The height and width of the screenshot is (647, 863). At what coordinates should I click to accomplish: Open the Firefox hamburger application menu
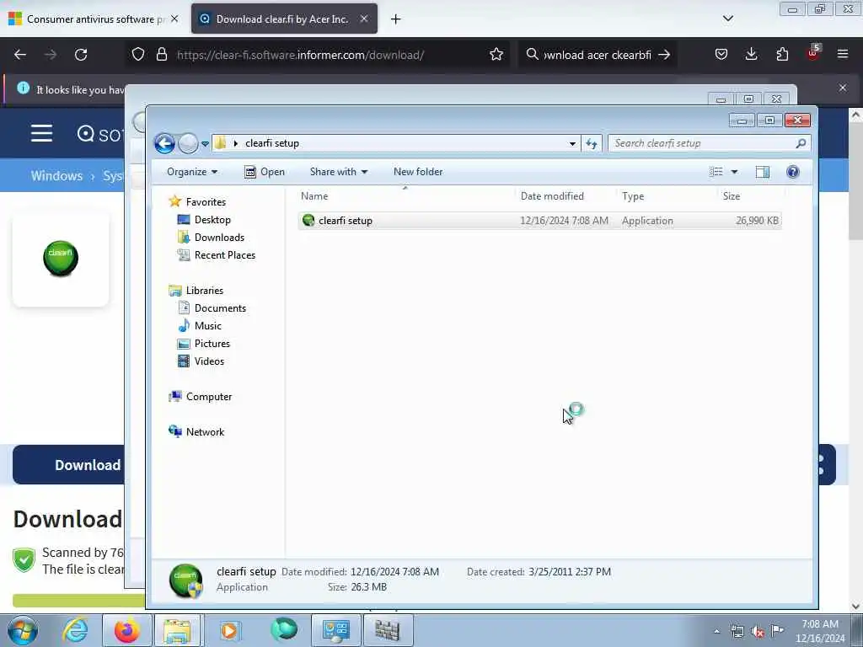(843, 55)
